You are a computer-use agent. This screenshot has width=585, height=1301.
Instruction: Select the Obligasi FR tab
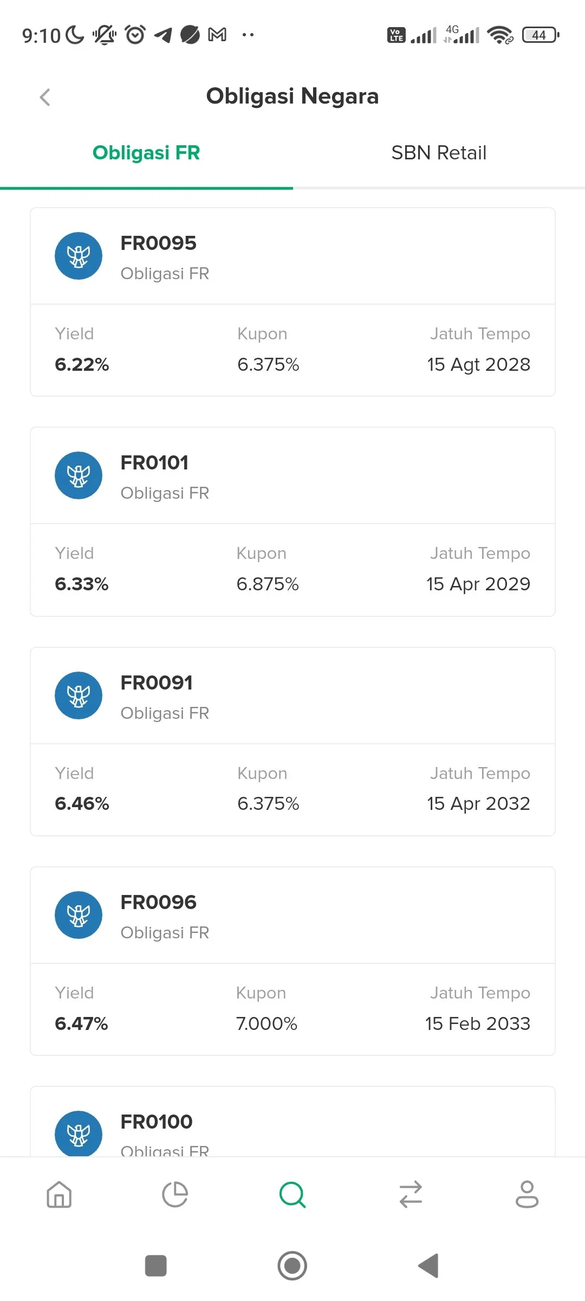(146, 153)
